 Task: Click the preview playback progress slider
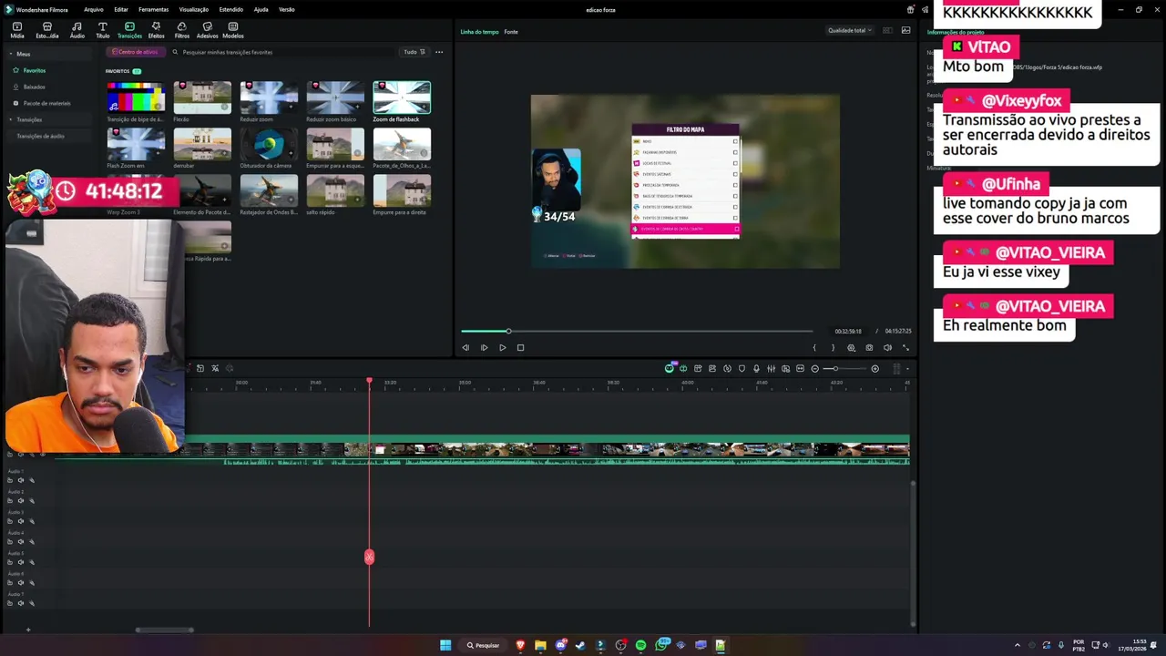click(637, 331)
